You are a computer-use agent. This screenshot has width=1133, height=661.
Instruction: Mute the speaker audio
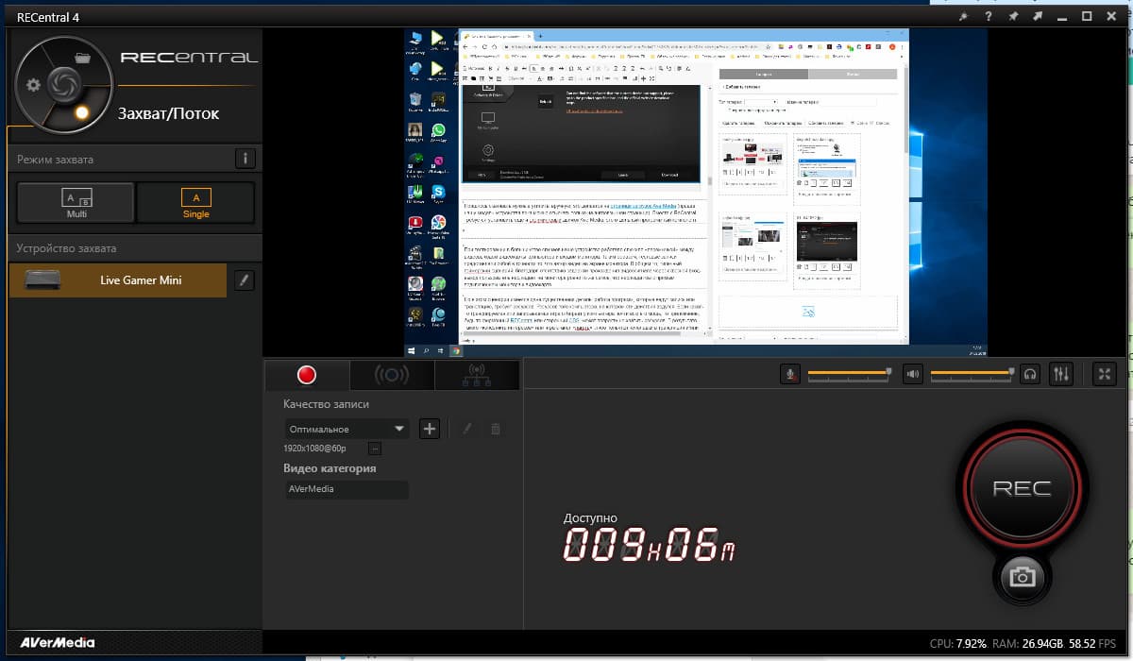912,374
